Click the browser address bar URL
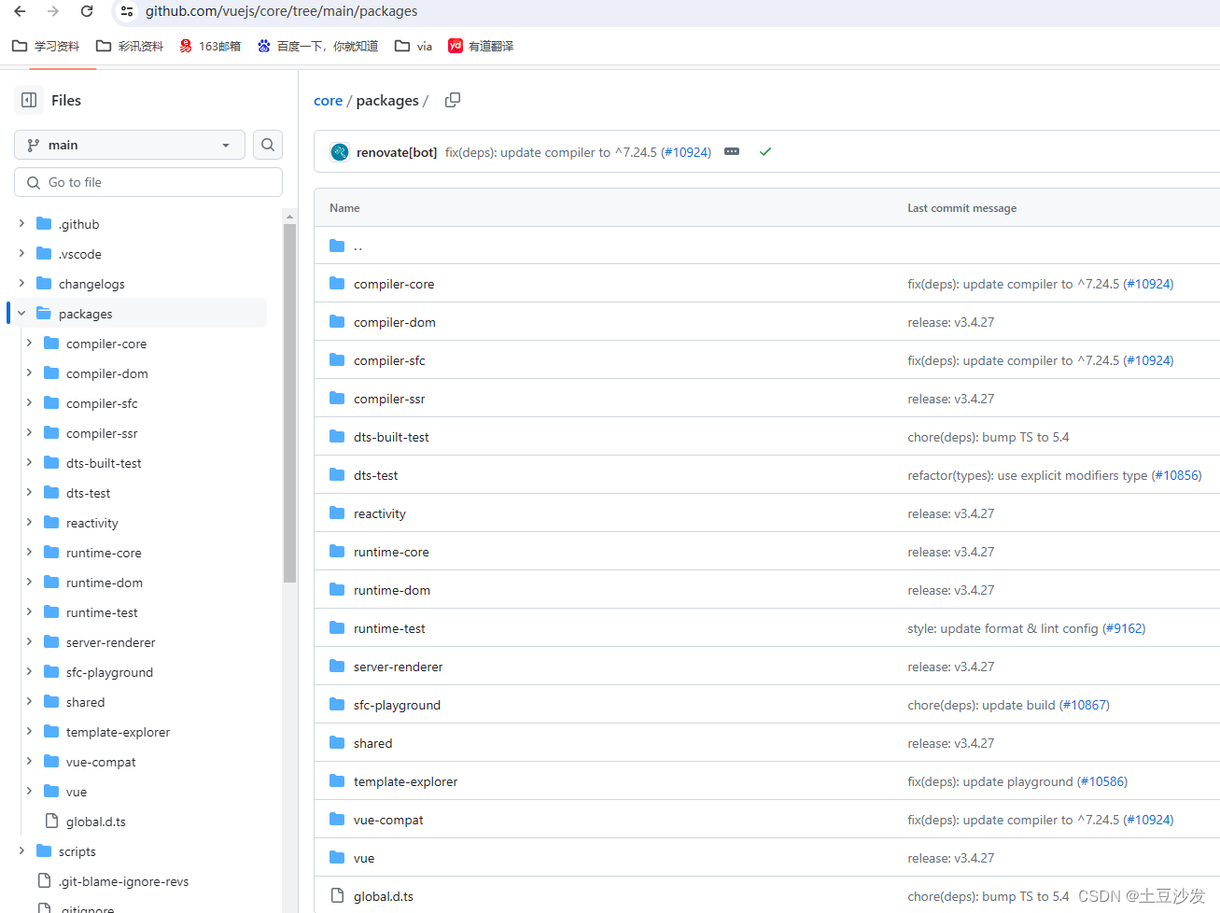This screenshot has width=1220, height=913. click(281, 11)
